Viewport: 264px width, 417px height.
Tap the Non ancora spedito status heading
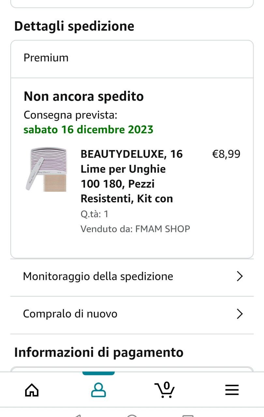pos(83,97)
